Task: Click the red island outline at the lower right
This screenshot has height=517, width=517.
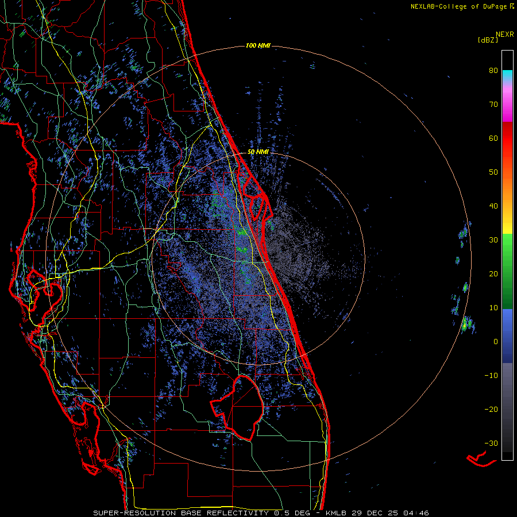Action: [x=481, y=460]
